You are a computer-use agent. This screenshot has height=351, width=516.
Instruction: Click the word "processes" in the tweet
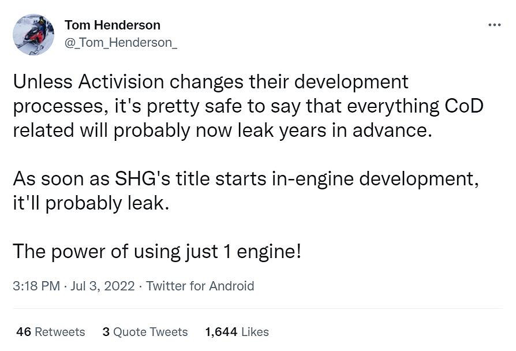tap(53, 107)
